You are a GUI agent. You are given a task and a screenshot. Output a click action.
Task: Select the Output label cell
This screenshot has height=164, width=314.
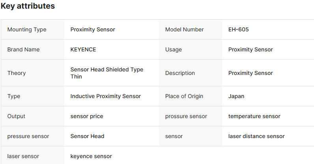coord(16,116)
